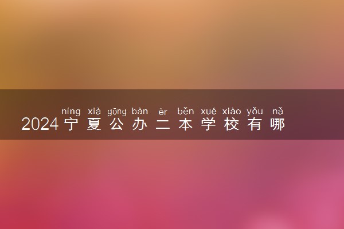Screen dimensions: 344x229
Task: Click the character 校 in the title
Action: tap(232, 124)
